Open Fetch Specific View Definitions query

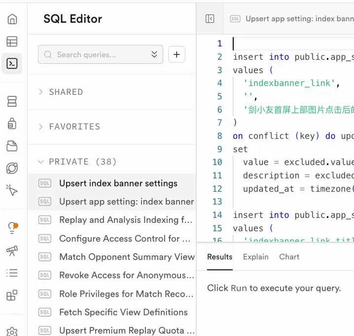pos(123,312)
